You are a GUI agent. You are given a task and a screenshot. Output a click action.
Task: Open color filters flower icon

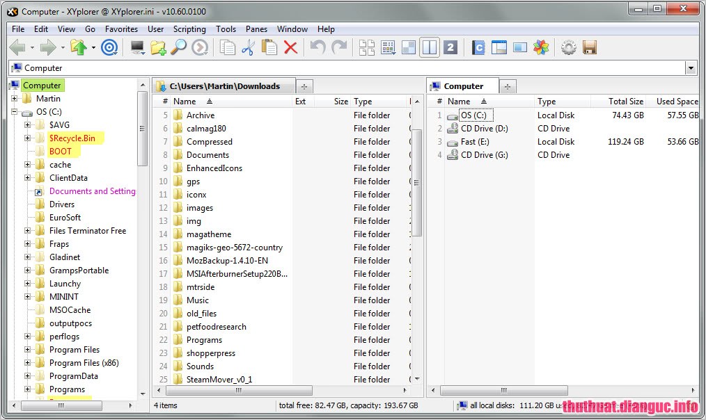coord(541,47)
